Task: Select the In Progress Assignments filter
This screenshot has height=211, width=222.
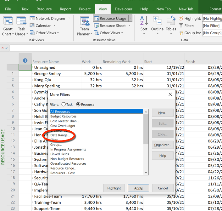Action: pos(97,149)
